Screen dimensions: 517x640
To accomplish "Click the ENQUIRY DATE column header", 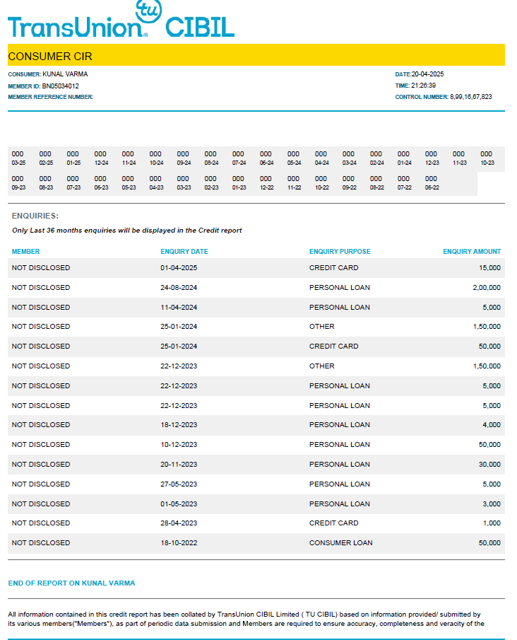I will pos(184,252).
